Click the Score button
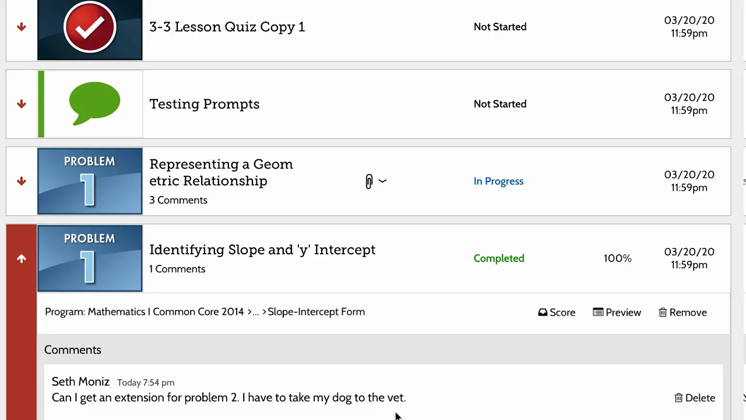 [557, 312]
